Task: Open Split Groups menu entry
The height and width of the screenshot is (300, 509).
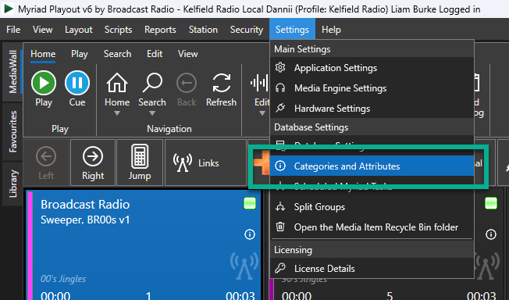Action: click(372, 207)
